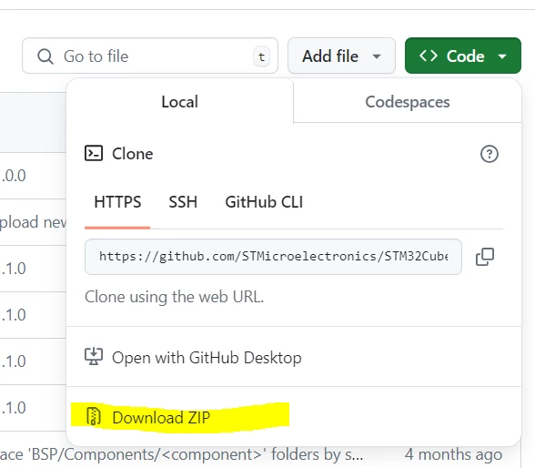Focus the Go to file search field
Image resolution: width=535 pixels, height=468 pixels.
click(x=150, y=56)
